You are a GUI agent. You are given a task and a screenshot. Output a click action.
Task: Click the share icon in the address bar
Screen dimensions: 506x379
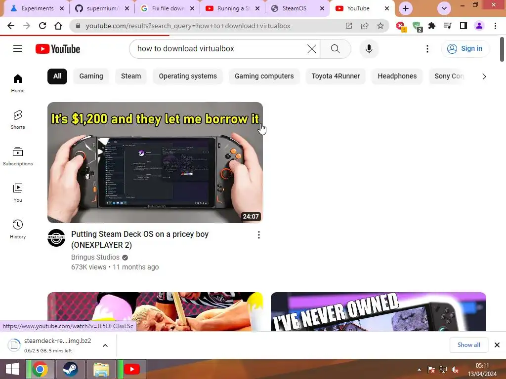pos(365,26)
